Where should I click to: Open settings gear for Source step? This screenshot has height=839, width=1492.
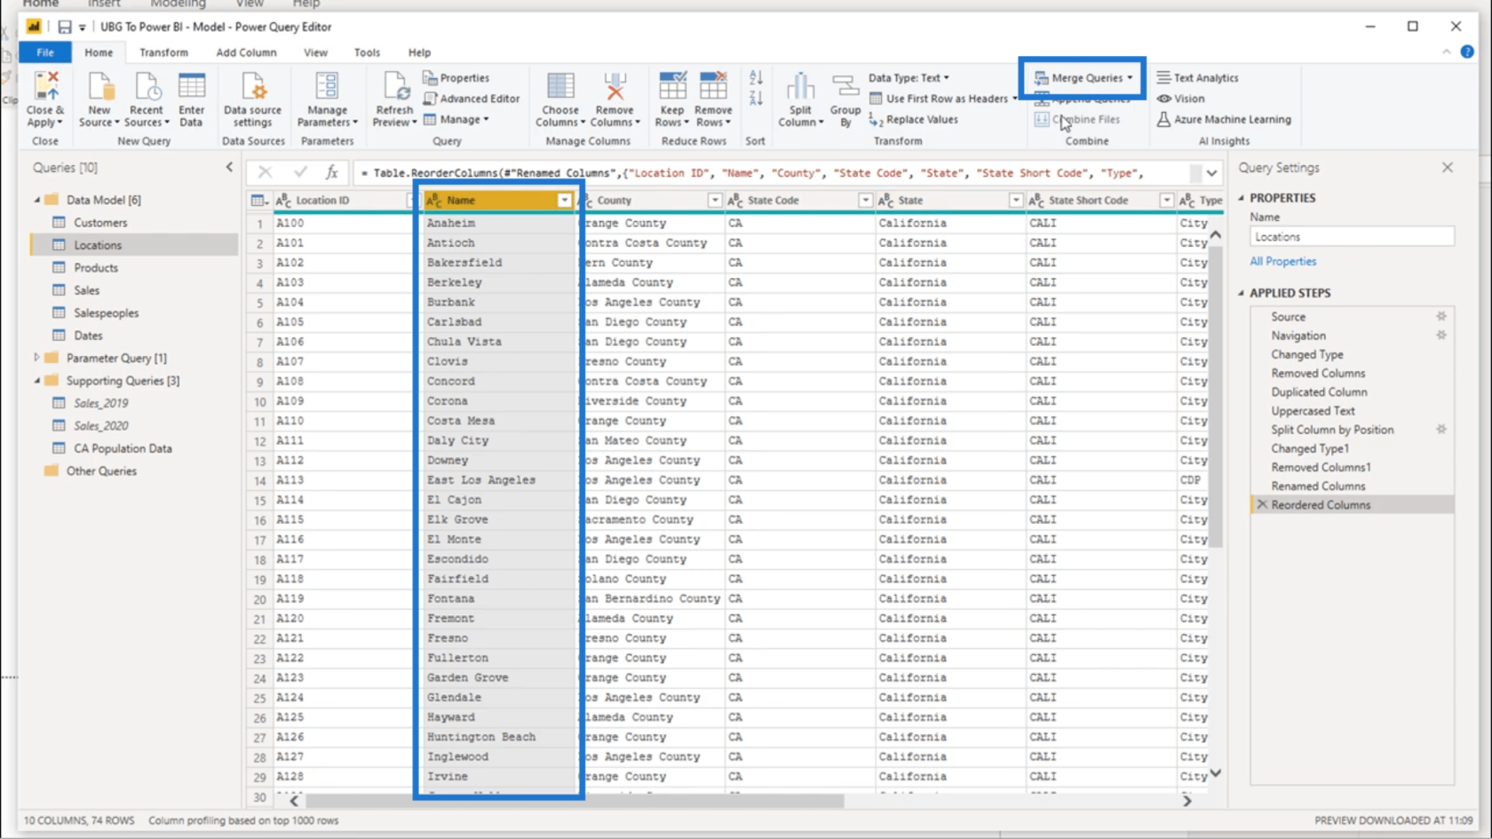click(1441, 316)
